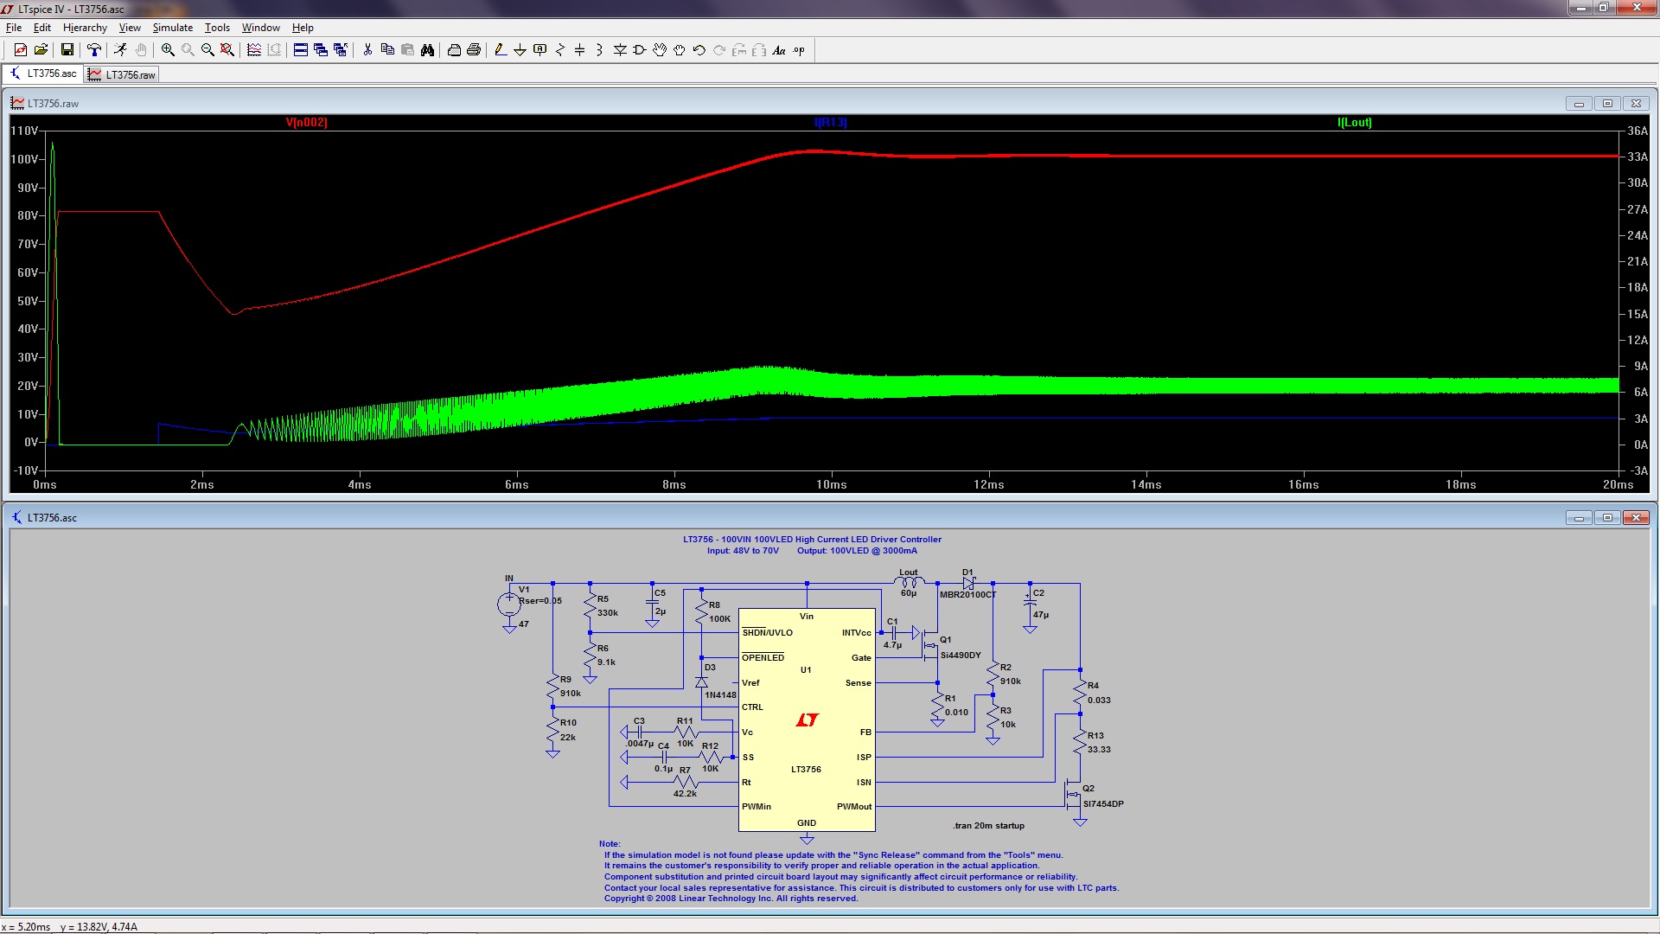Open the File menu

tap(14, 28)
